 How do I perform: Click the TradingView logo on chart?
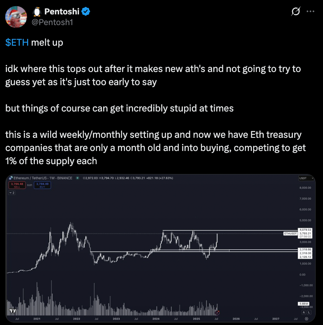click(x=13, y=311)
